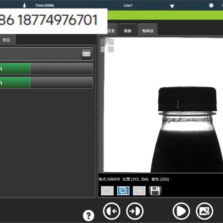This screenshot has width=223, height=223.
Task: Click the 颜色:(255) readout
Action: pos(160,179)
